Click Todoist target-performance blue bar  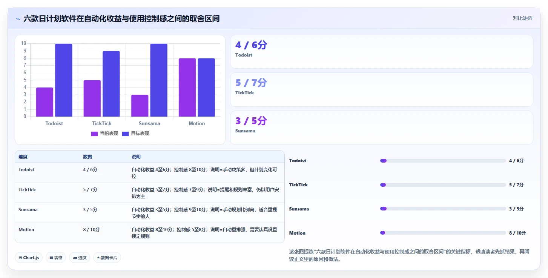[x=64, y=80]
